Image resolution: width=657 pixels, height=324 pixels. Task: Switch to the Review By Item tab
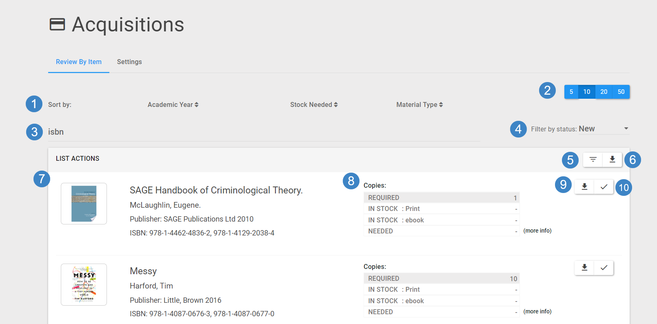coord(79,62)
